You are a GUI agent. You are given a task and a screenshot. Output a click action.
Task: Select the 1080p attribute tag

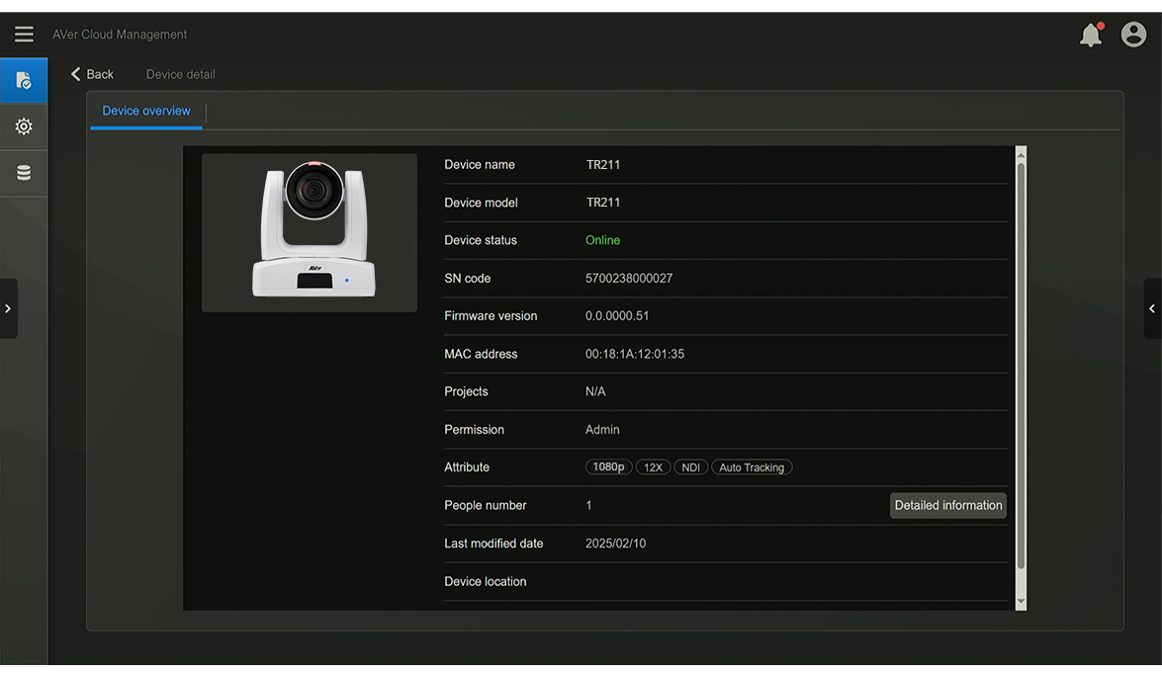point(608,467)
